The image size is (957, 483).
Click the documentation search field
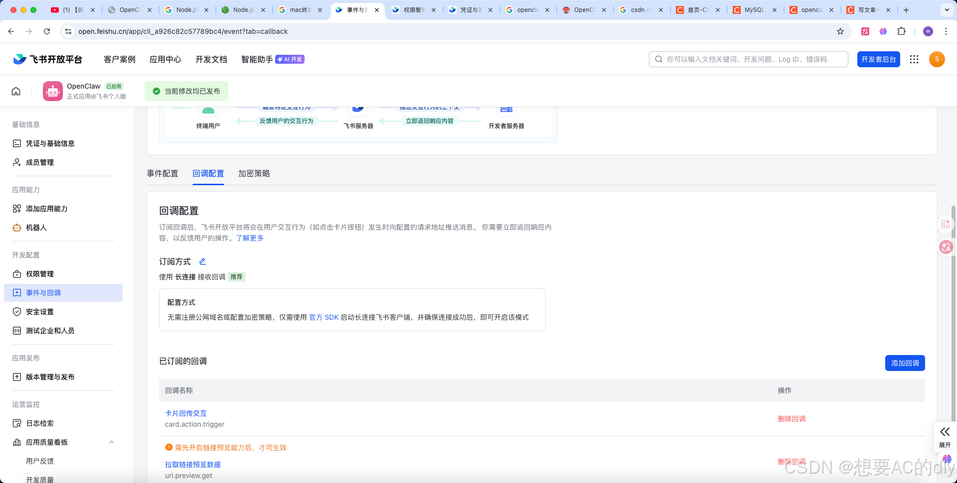tap(749, 59)
